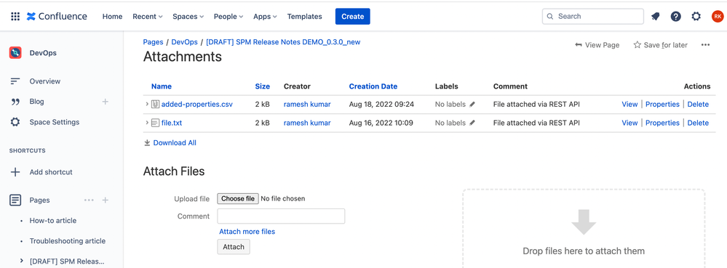Open the [DRAFT] SPM Release Notes breadcrumb

click(283, 41)
